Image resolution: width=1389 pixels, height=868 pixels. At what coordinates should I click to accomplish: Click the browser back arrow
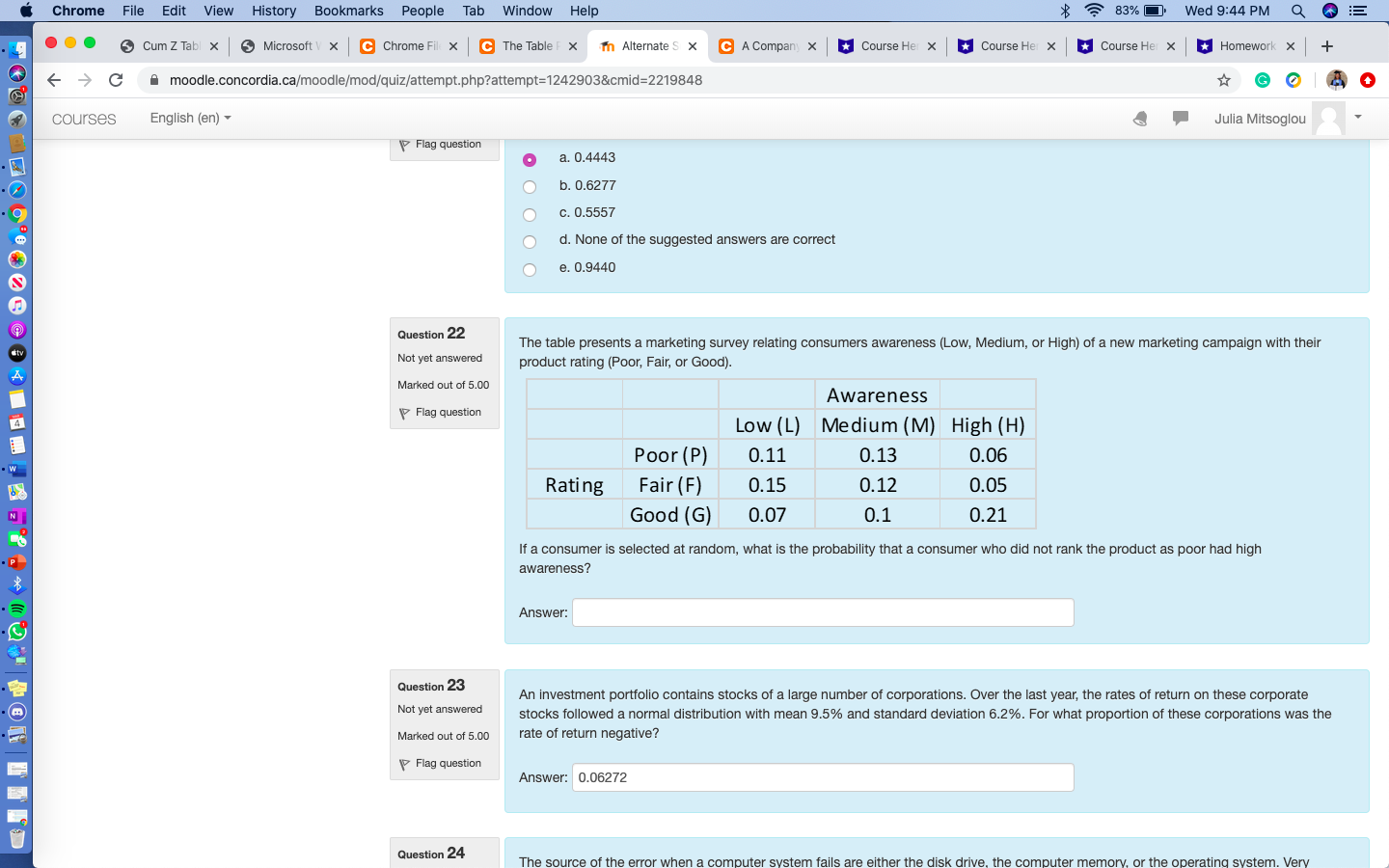click(x=54, y=80)
